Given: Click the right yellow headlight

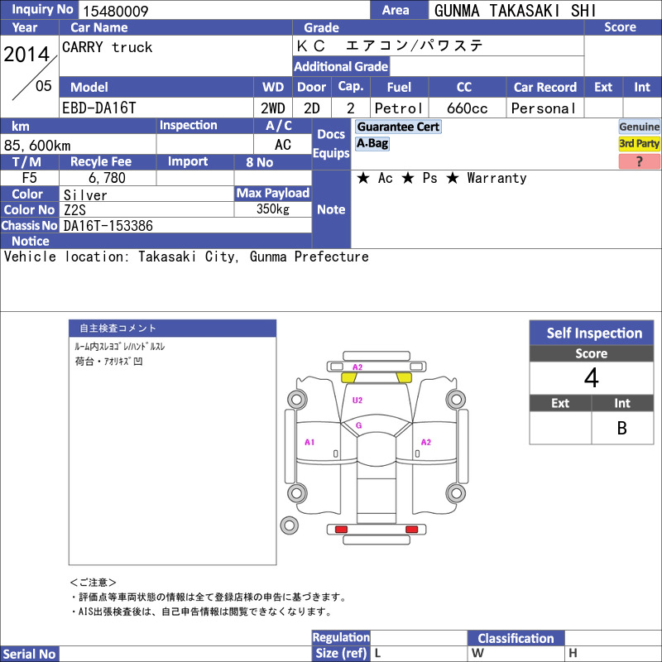Looking at the screenshot, I should click(x=404, y=378).
